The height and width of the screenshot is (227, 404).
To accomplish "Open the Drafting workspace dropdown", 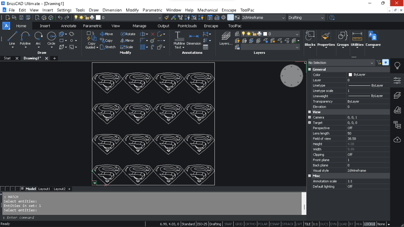I will 306,18.
